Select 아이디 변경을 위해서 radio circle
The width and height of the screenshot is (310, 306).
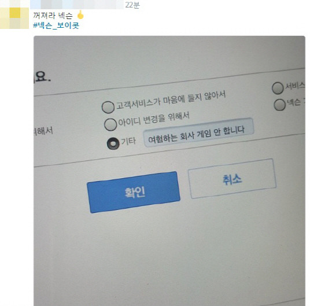pos(110,124)
